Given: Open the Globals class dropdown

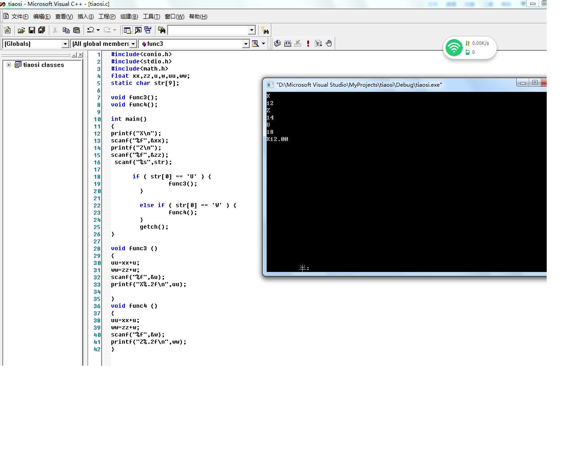Looking at the screenshot, I should click(65, 44).
